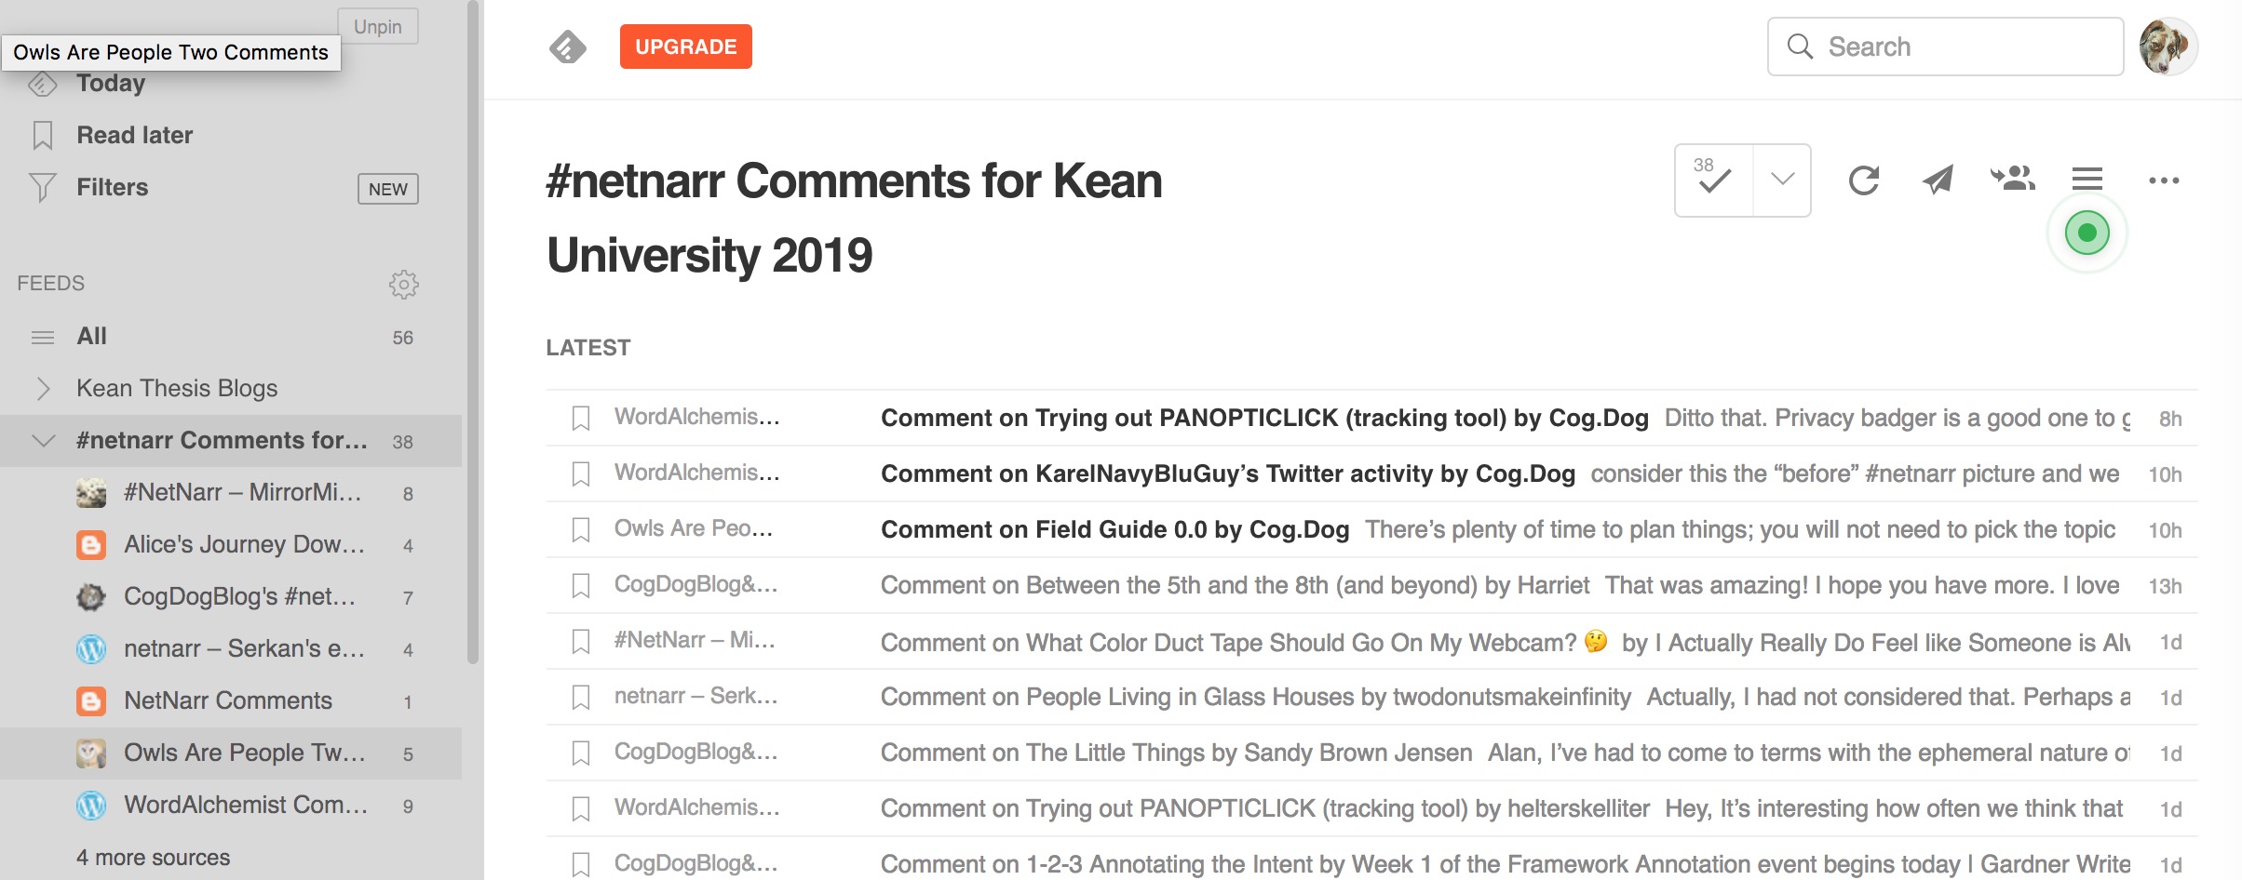Share the feed via the paper plane icon
The image size is (2242, 880).
coord(1938,180)
